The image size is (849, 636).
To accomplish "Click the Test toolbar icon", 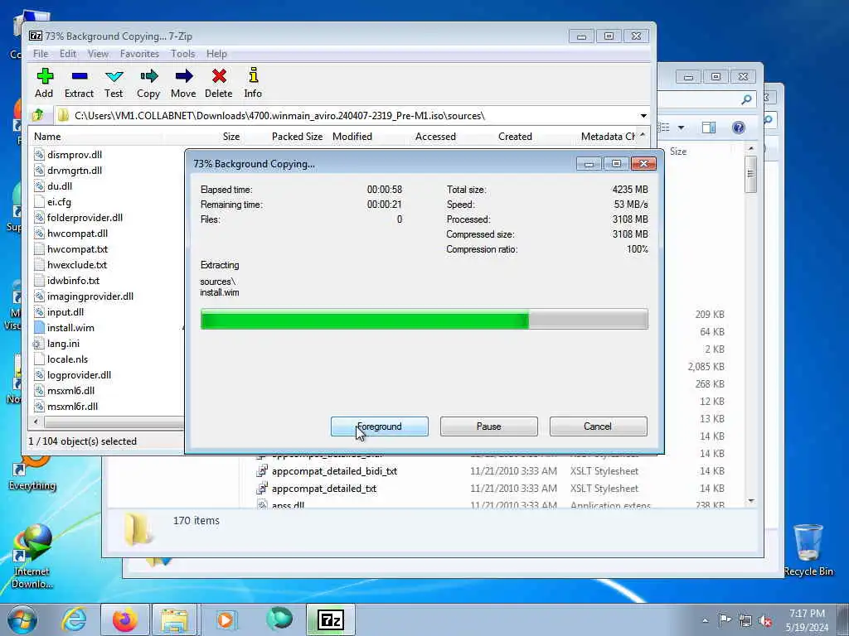I will click(x=114, y=83).
